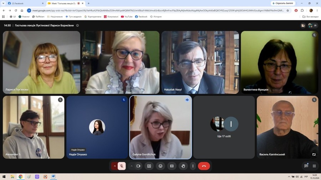The image size is (321, 180).
Task: Click the Спросить Gemini button
Action: coord(283,3)
